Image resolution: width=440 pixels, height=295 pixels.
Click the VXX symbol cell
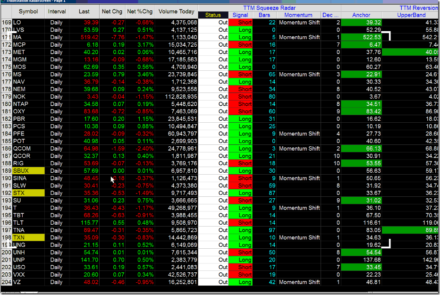click(28, 275)
